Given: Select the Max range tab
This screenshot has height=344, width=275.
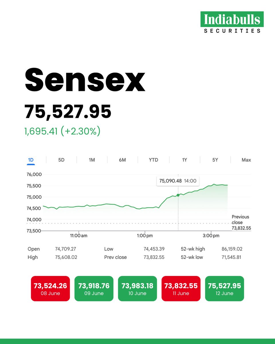Looking at the screenshot, I should [x=246, y=160].
